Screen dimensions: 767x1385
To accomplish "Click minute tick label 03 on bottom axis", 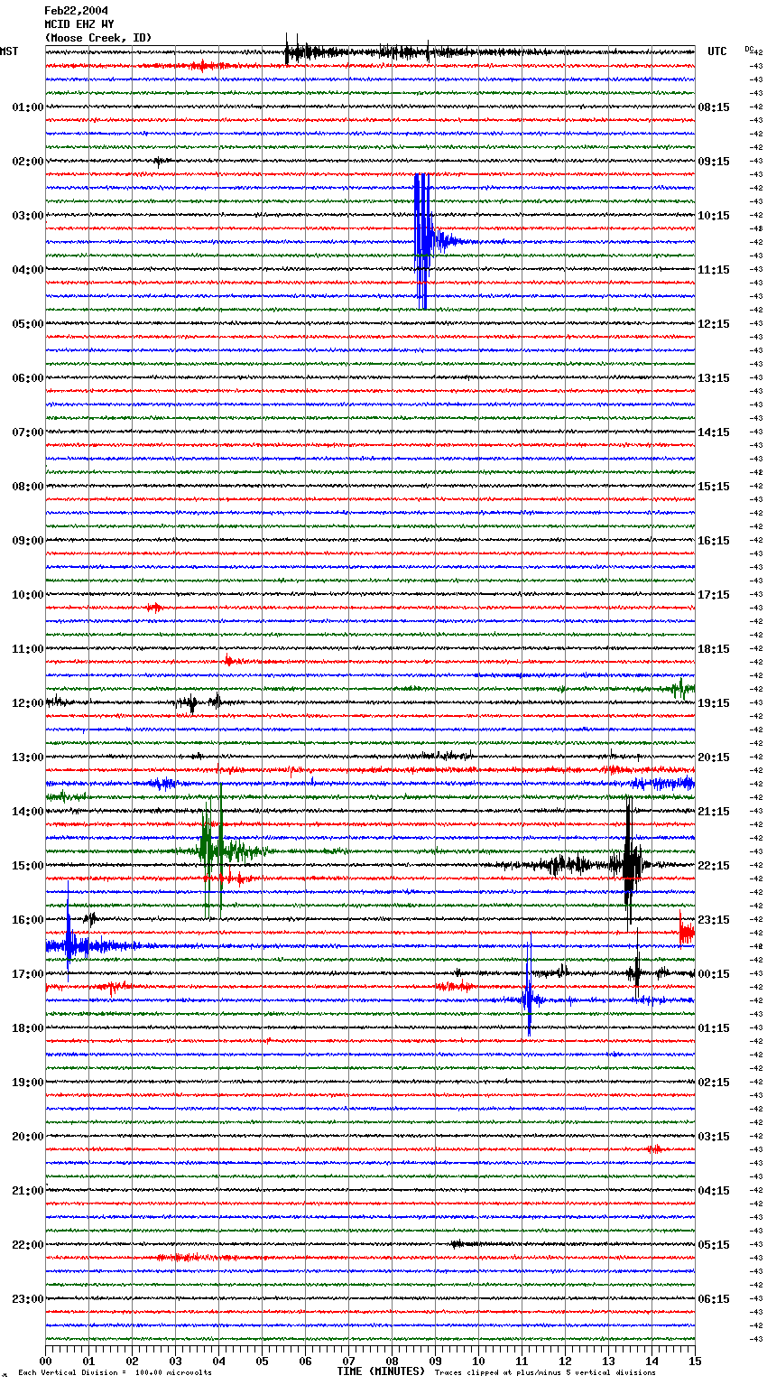I will tap(175, 1361).
